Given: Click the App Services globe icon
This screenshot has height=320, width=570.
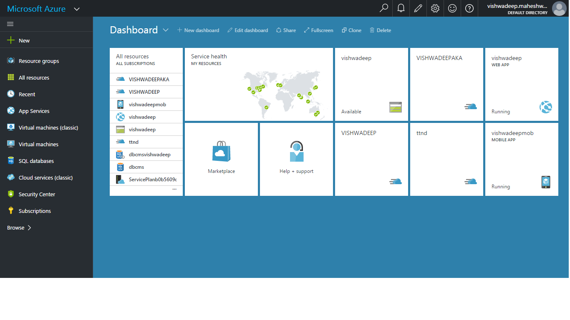Looking at the screenshot, I should tap(11, 111).
